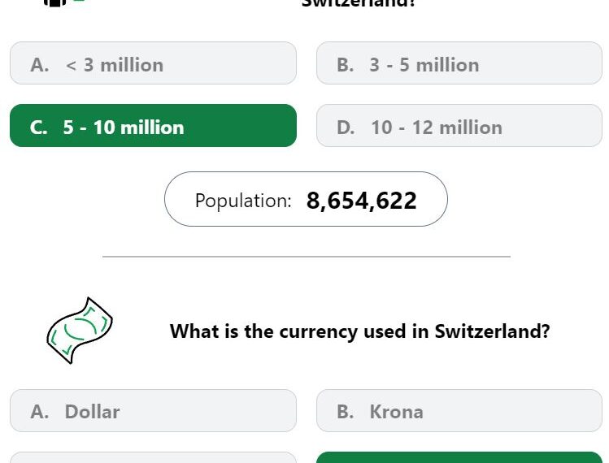Click the banknote currency icon

click(x=80, y=331)
